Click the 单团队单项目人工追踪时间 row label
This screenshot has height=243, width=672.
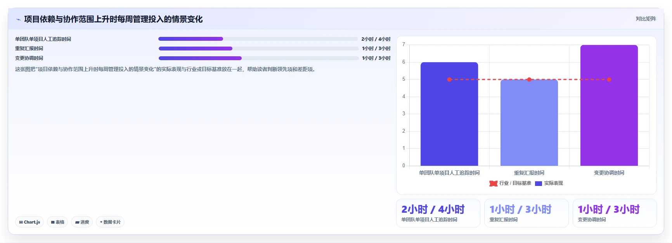click(43, 39)
